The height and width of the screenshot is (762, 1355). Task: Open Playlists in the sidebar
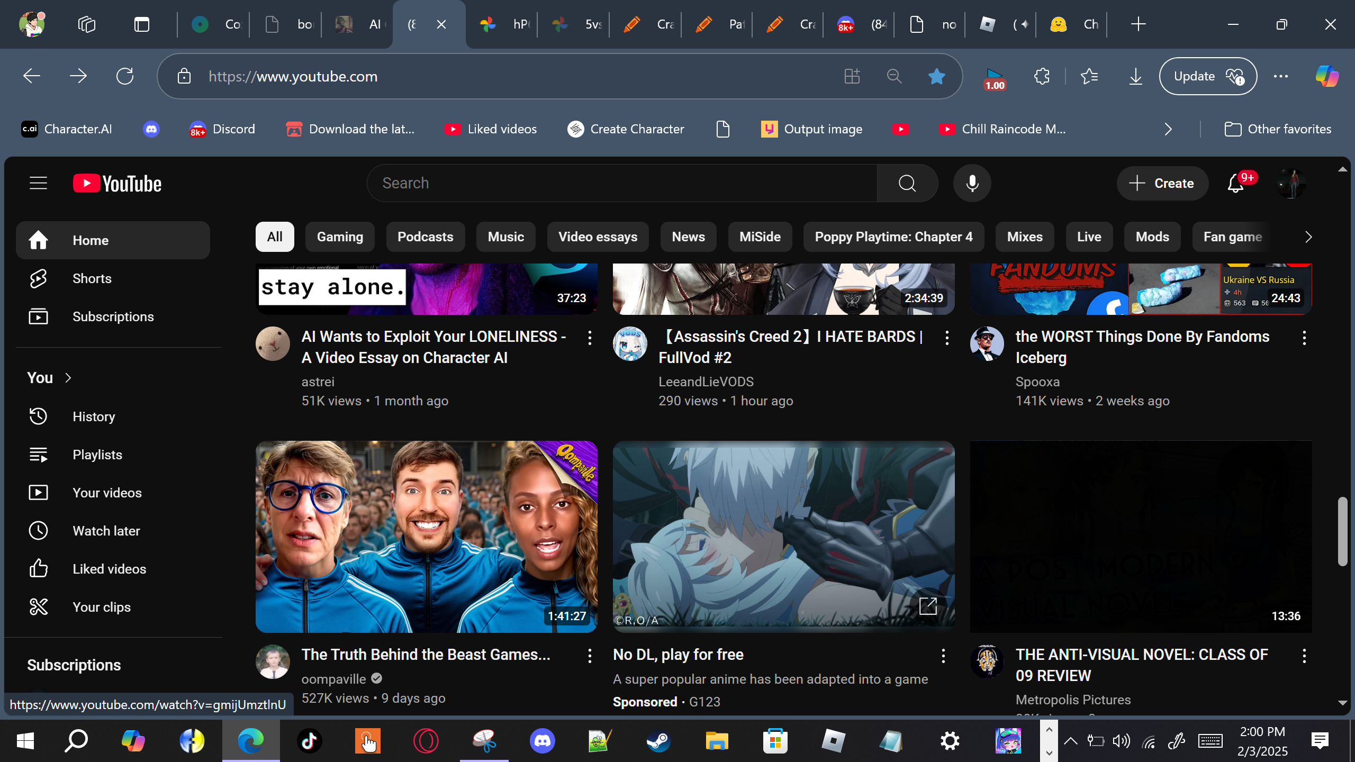[113, 455]
